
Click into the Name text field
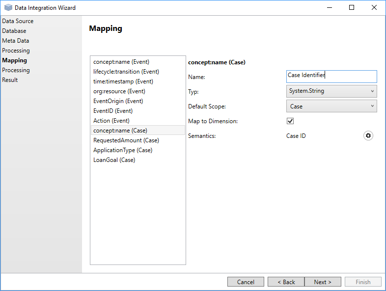(331, 76)
